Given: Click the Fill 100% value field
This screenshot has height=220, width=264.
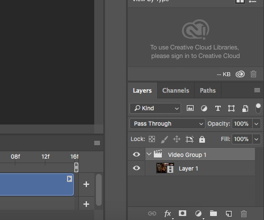Looking at the screenshot, I should [x=242, y=139].
